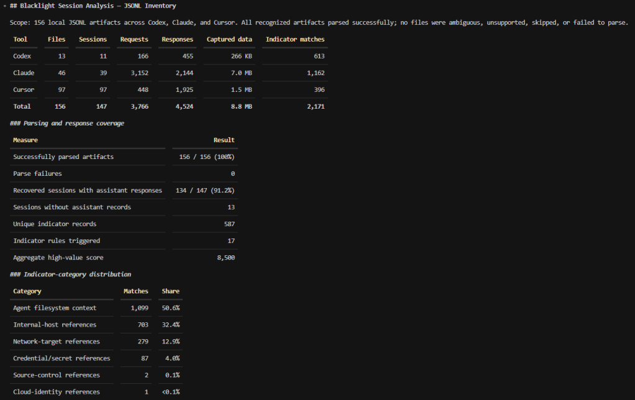Click the 'Indicator rules triggered' row label
The width and height of the screenshot is (635, 400).
pyautogui.click(x=57, y=241)
